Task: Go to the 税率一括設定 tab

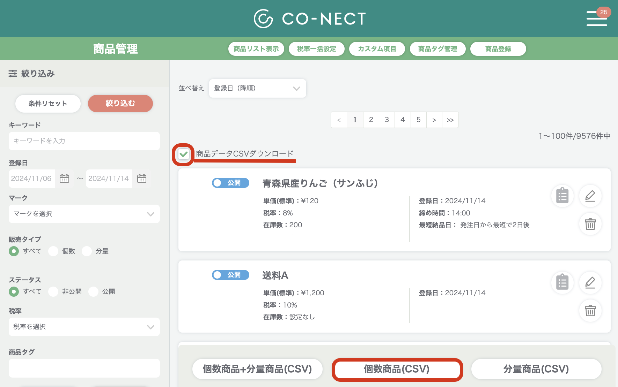Action: pyautogui.click(x=317, y=49)
